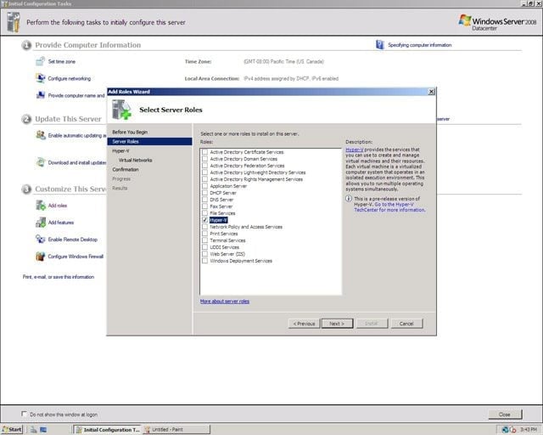
Task: Click the Download and install updates icon
Action: 41,162
